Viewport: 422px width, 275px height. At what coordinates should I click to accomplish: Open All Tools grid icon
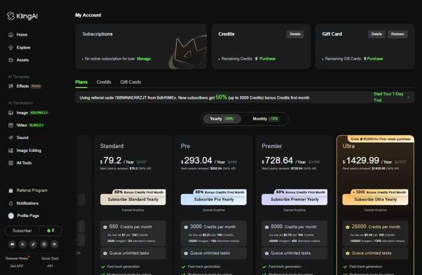(11, 163)
